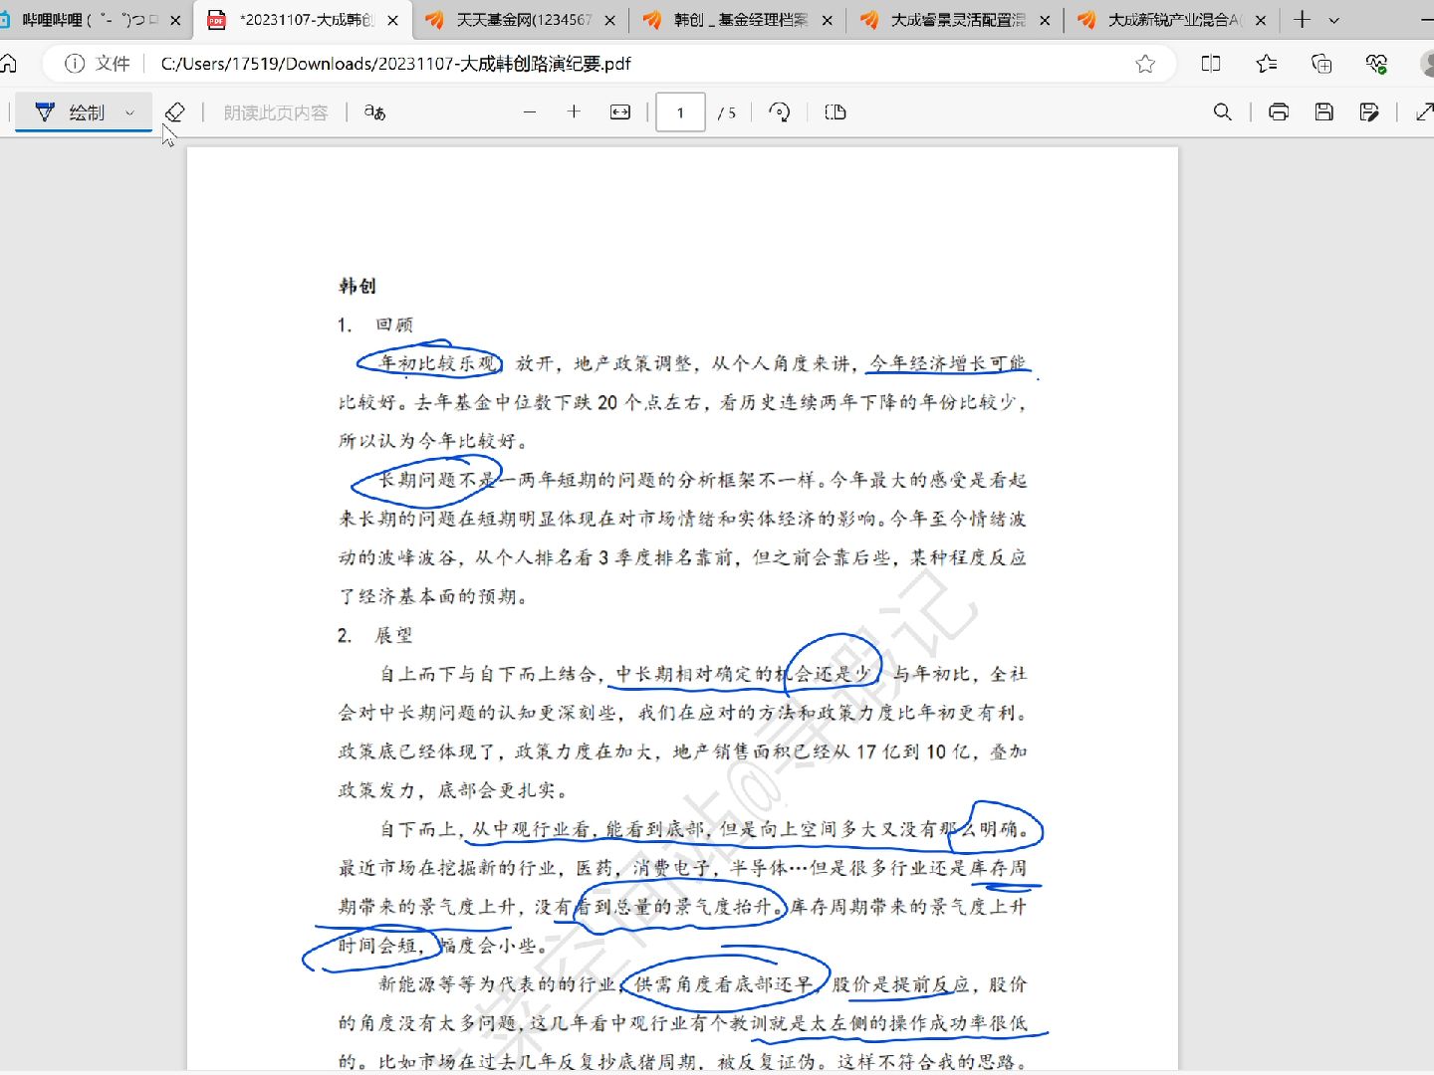Focus the page number input field

[680, 112]
